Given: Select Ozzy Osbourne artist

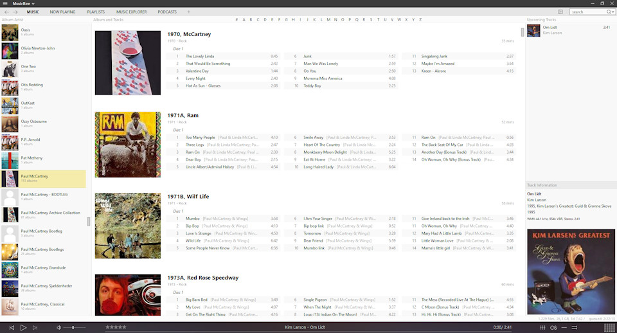Looking at the screenshot, I should click(43, 124).
